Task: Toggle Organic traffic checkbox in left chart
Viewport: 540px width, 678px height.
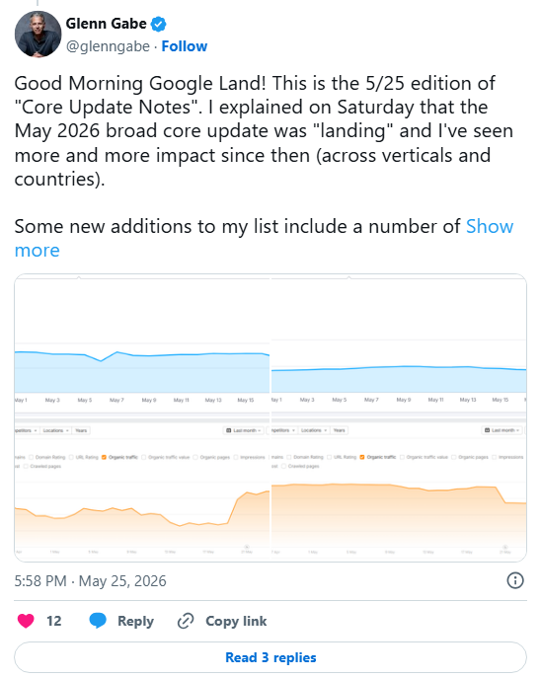Action: (x=104, y=457)
